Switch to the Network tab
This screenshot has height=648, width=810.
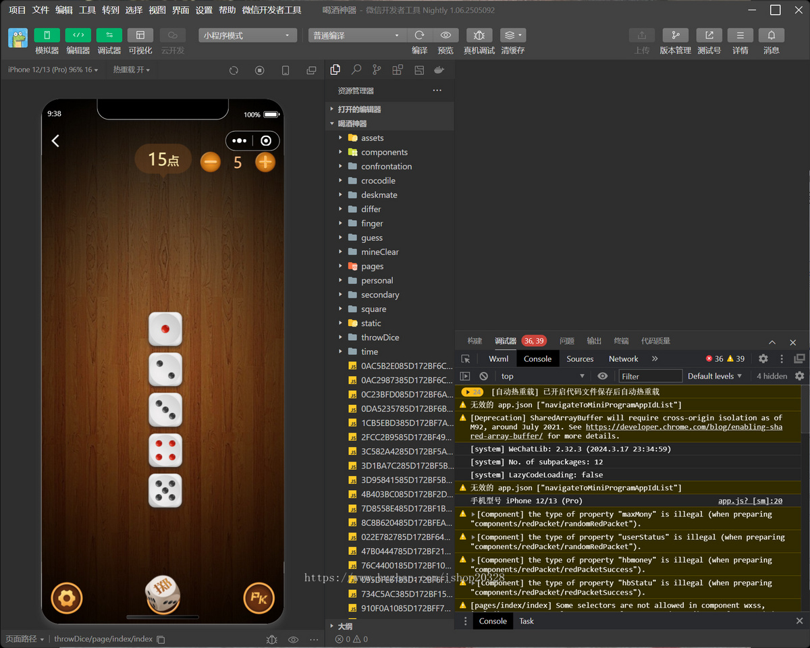pos(623,359)
